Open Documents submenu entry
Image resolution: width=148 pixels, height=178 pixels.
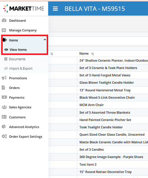coord(17,59)
